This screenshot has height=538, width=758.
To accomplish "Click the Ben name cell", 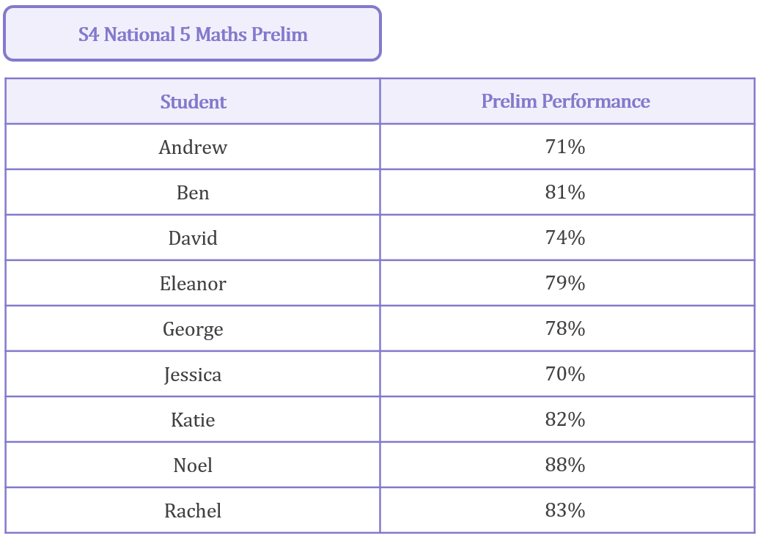I will [193, 193].
